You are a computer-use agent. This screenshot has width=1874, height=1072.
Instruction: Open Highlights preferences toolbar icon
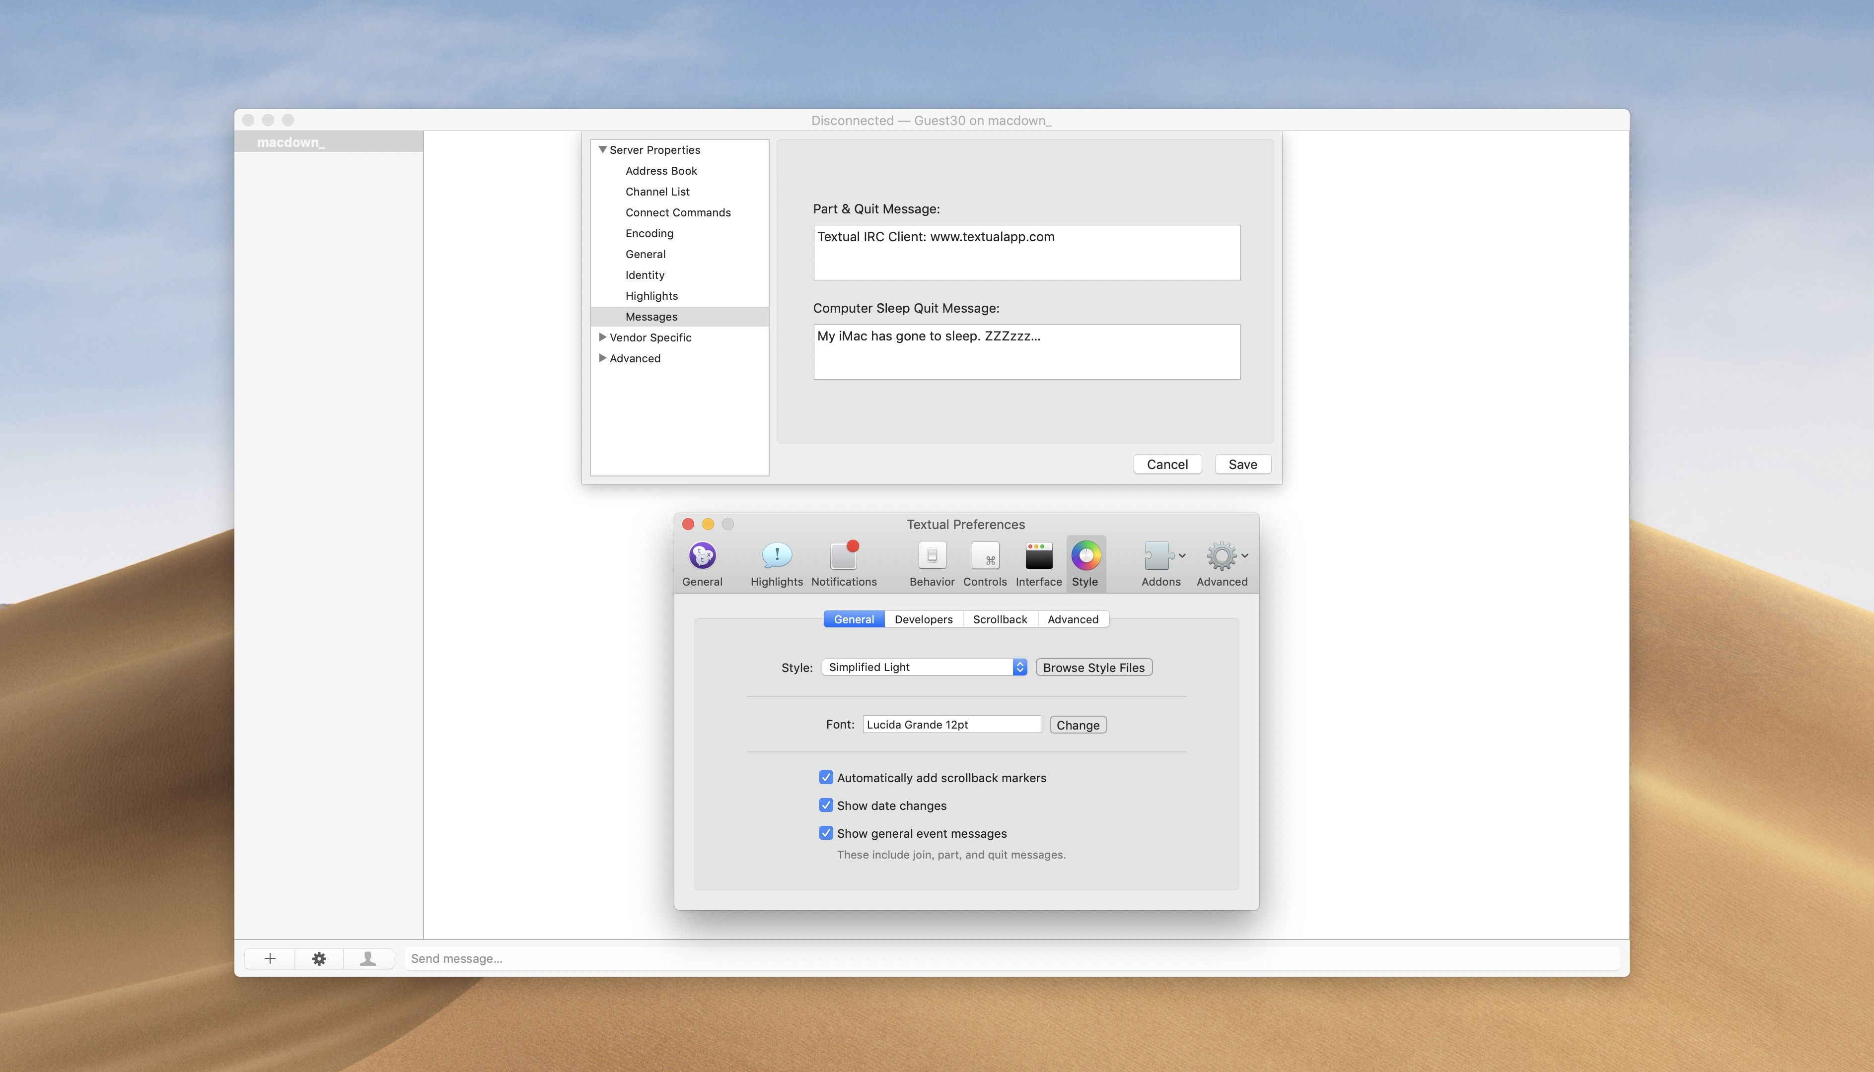coord(777,564)
